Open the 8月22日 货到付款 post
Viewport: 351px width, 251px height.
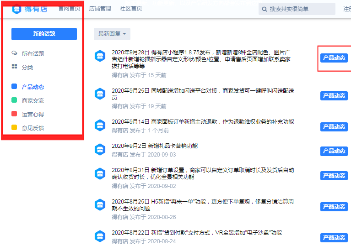click(197, 233)
